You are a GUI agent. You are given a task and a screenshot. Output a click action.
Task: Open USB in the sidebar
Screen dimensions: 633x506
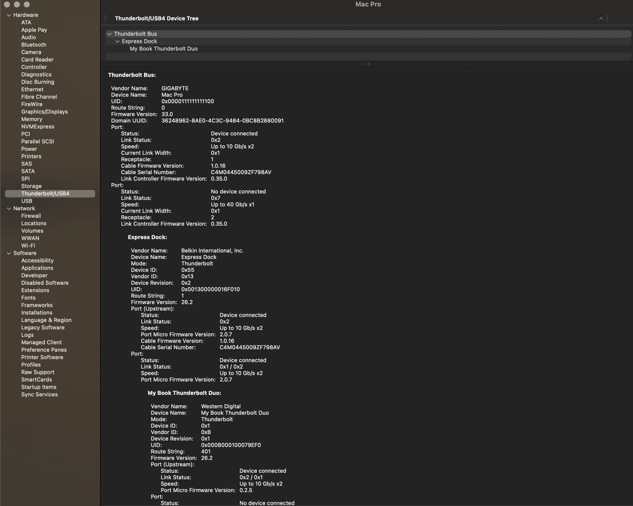tap(27, 201)
